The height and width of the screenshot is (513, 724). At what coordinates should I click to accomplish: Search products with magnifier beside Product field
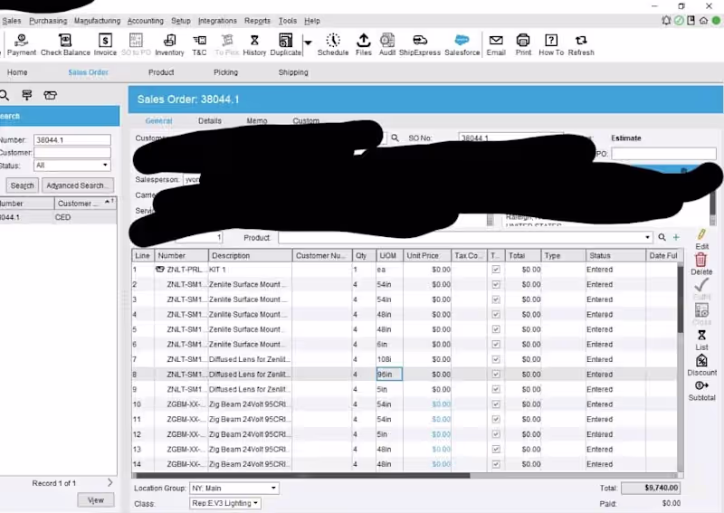pos(662,237)
